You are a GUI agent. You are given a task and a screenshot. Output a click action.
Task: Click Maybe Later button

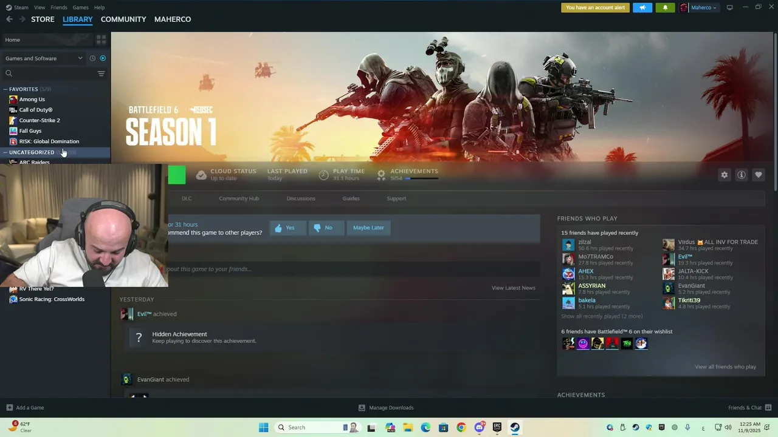pos(368,228)
